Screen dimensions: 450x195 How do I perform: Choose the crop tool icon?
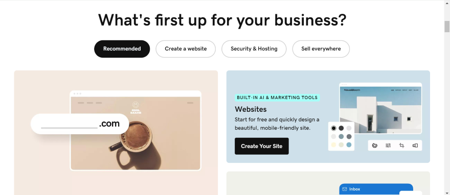coord(401,145)
